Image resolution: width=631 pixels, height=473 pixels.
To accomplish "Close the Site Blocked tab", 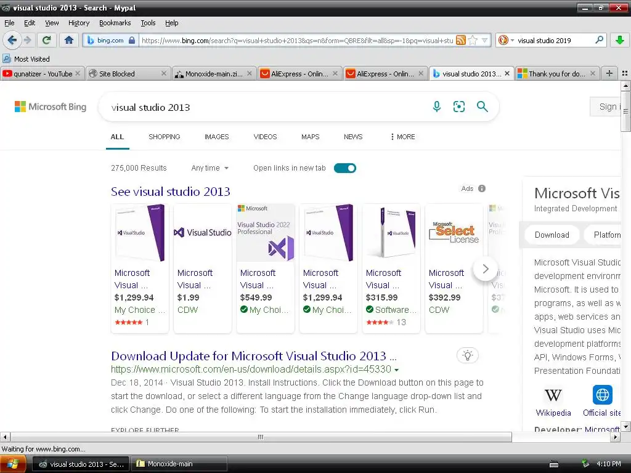I will (163, 74).
